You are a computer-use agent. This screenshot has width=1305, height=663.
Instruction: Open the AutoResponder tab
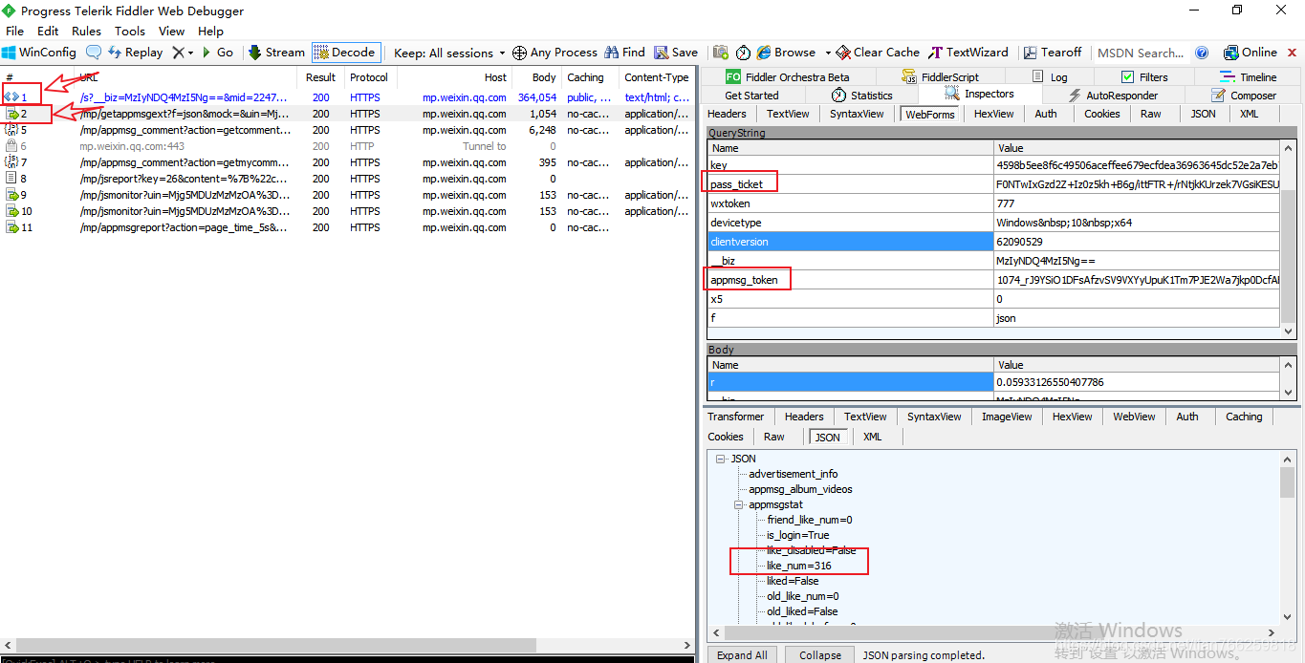pos(1112,96)
